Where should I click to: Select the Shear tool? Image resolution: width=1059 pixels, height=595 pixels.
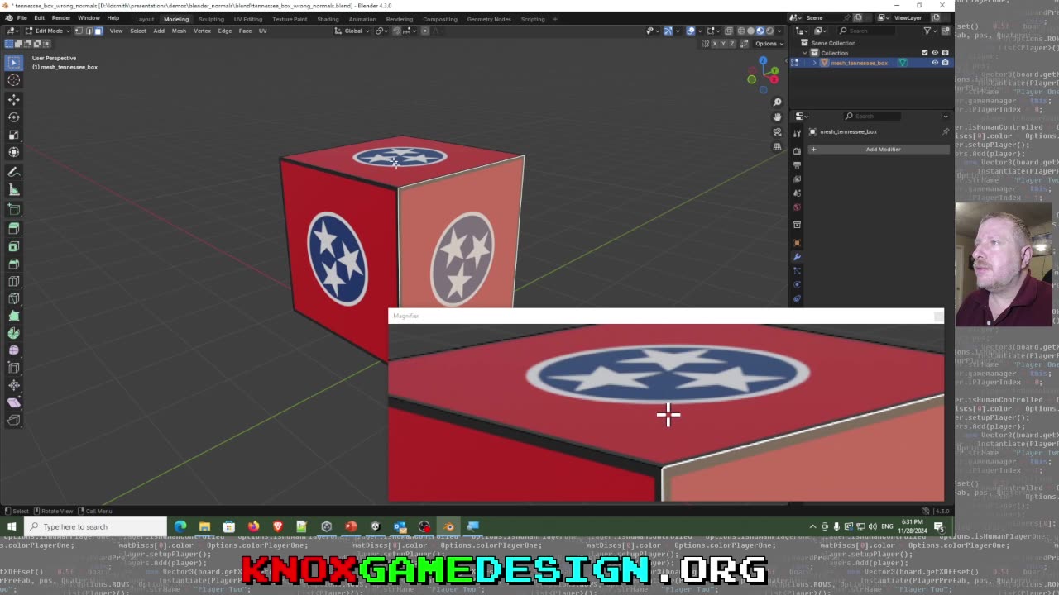coord(14,402)
